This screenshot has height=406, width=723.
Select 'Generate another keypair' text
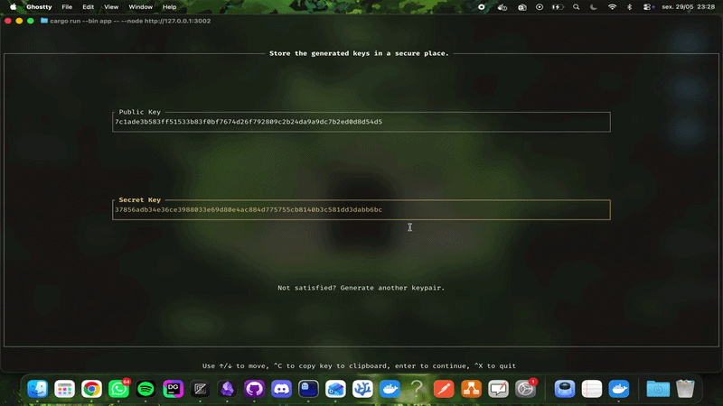tap(392, 288)
